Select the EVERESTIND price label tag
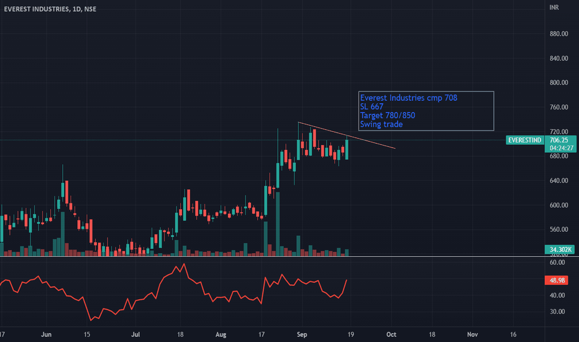Viewport: 579px width, 342px height. (x=525, y=140)
